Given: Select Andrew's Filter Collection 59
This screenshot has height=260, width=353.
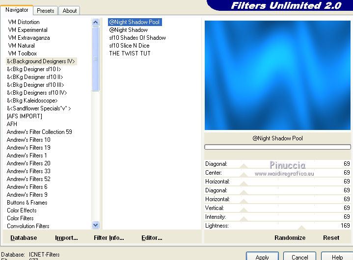Looking at the screenshot, I should (39, 132).
